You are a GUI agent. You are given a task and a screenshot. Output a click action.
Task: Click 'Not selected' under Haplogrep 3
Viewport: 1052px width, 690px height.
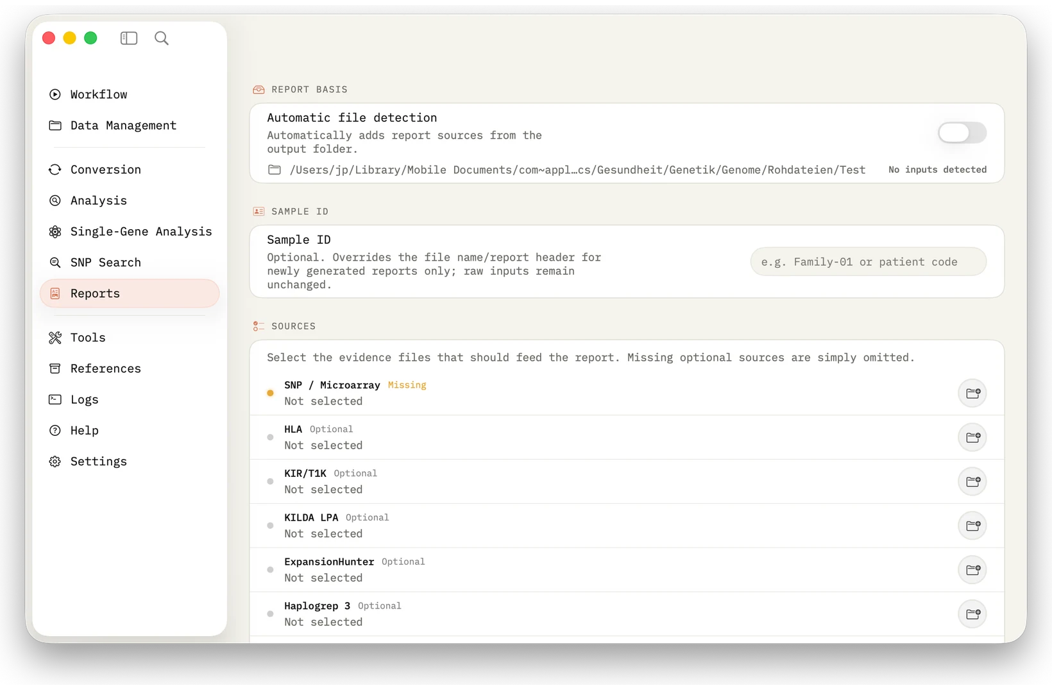pos(323,622)
